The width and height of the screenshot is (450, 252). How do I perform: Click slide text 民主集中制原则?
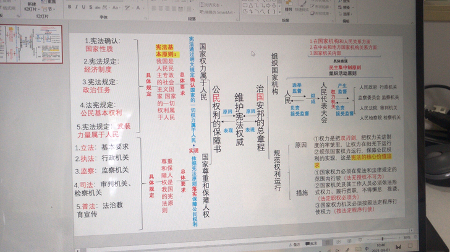(345, 67)
